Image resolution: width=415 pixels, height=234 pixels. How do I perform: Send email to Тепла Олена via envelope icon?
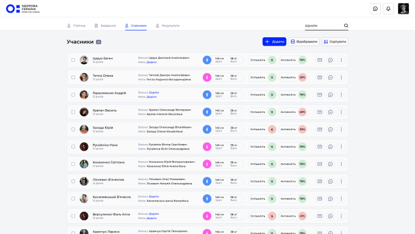click(320, 77)
